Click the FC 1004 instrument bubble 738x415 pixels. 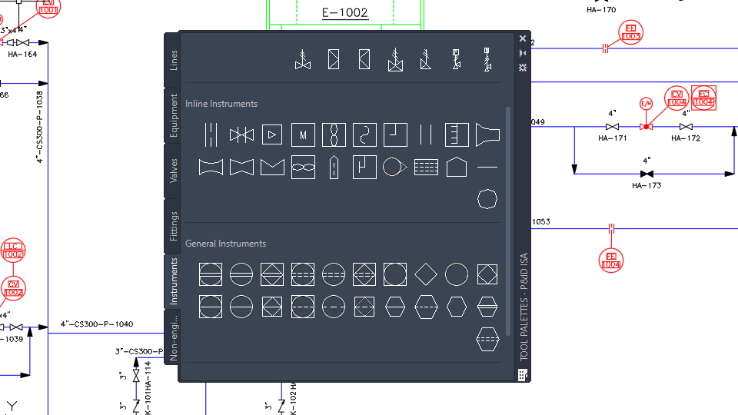tap(703, 98)
